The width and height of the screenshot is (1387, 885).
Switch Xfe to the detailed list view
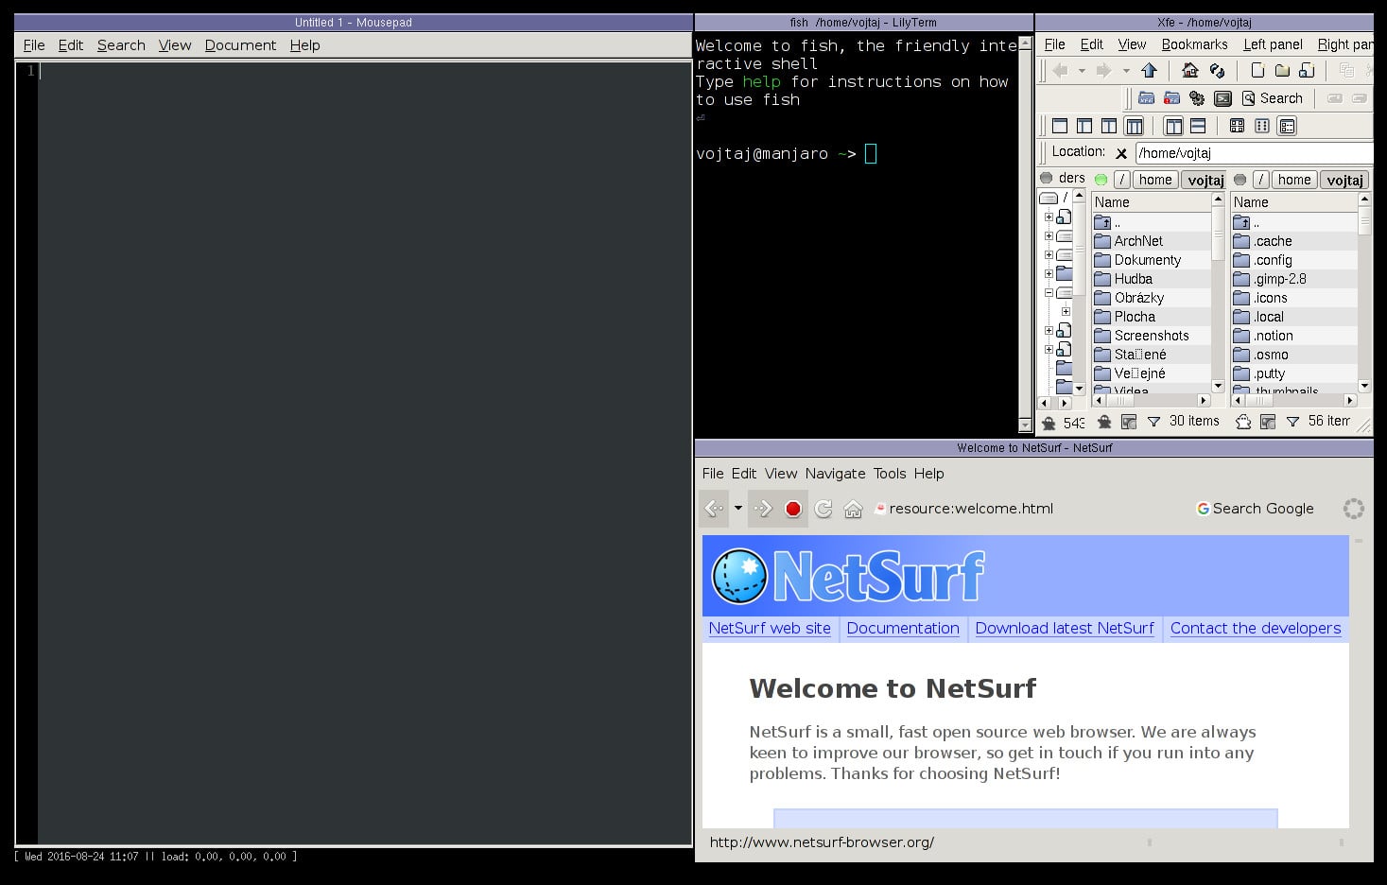(x=1287, y=126)
